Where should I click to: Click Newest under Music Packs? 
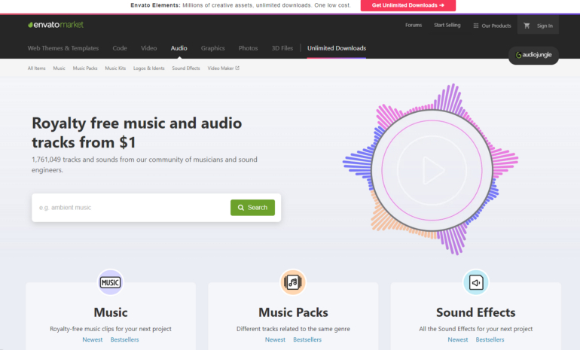click(x=275, y=339)
